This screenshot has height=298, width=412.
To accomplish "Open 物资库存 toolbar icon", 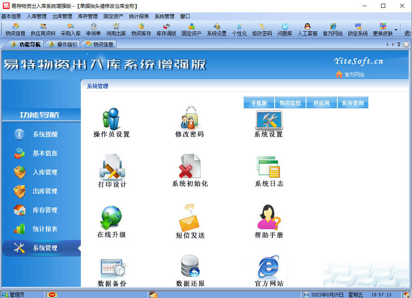I will pyautogui.click(x=141, y=30).
